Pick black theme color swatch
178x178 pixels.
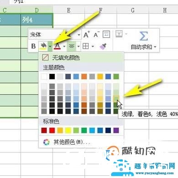(x=52, y=77)
